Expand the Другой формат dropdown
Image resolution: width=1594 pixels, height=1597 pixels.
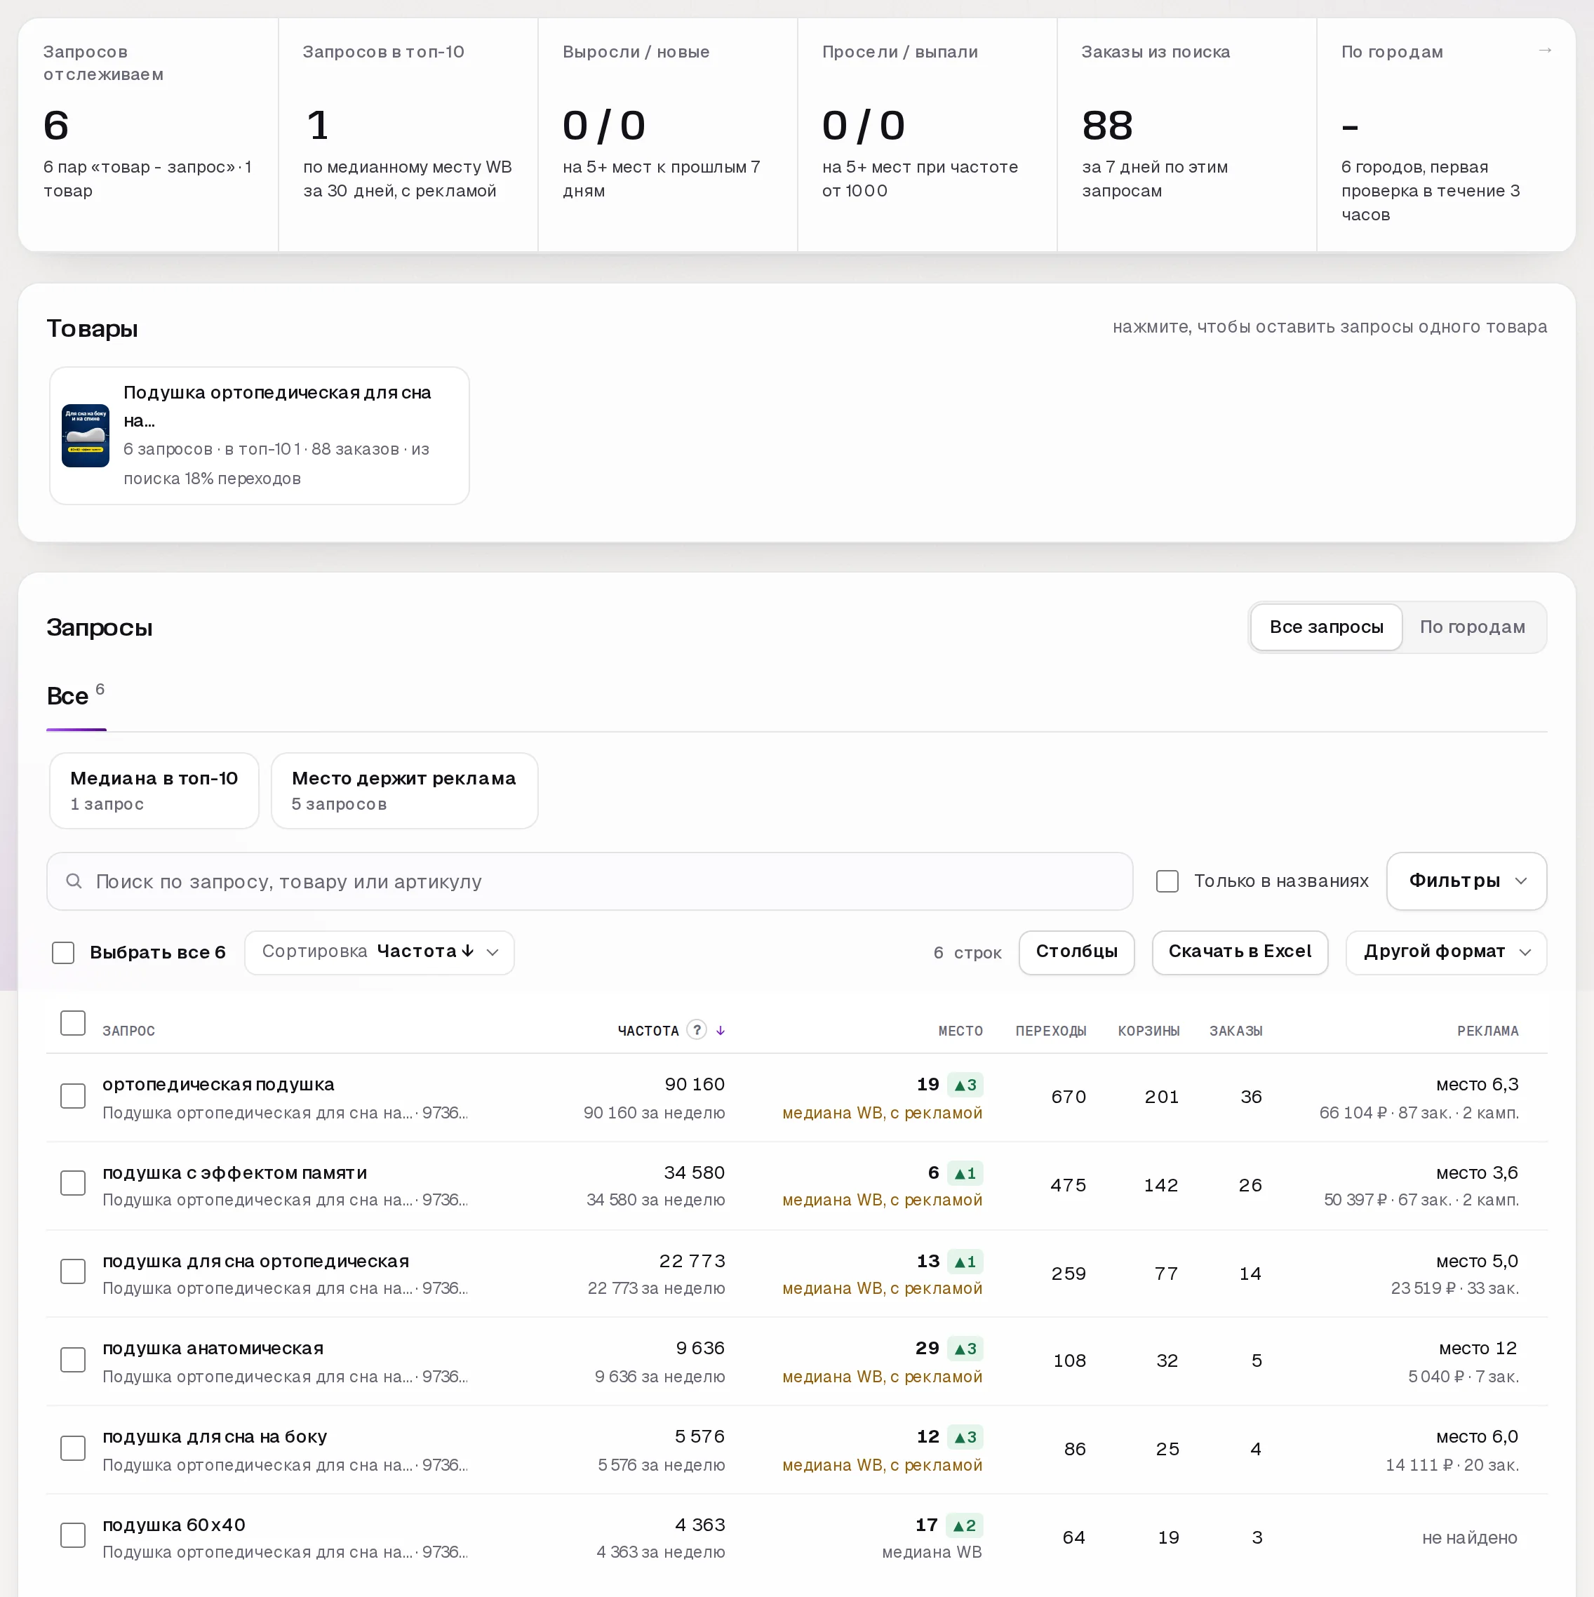point(1446,952)
